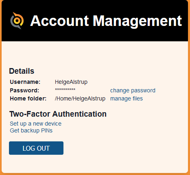
Task: Click the word Management in the header
Action: click(x=137, y=21)
